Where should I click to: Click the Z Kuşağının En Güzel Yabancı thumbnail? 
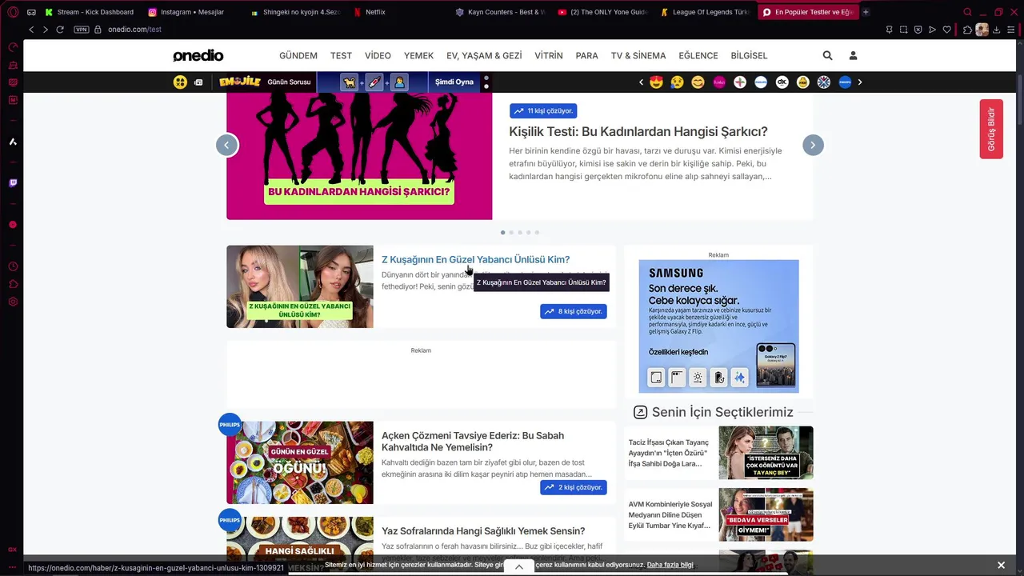300,286
